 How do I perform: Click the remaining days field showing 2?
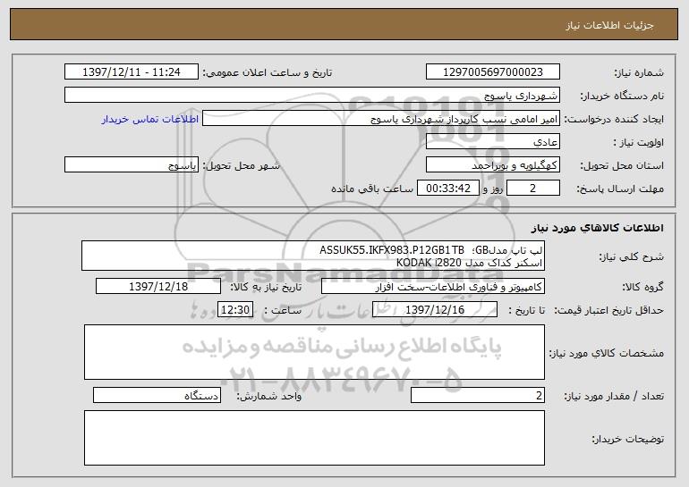click(x=533, y=189)
